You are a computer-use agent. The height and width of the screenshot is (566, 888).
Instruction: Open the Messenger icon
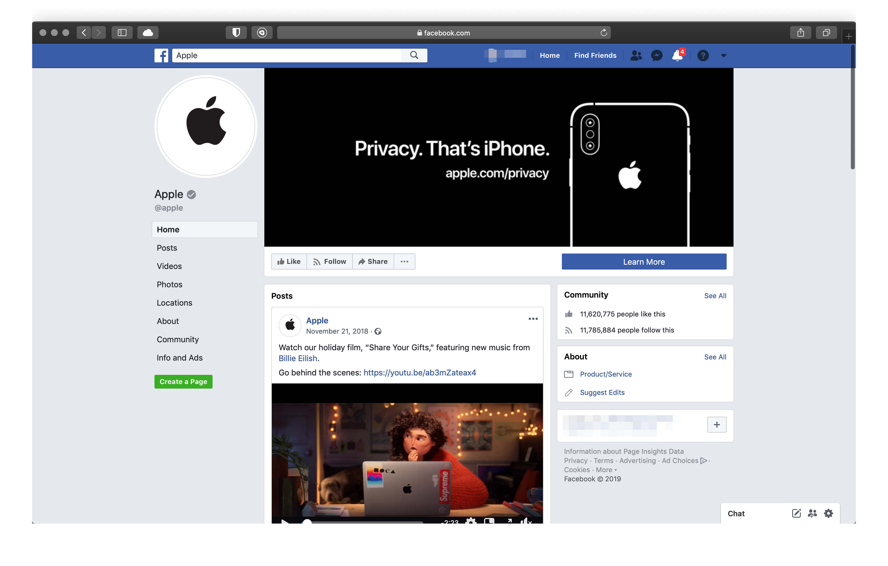pos(656,55)
